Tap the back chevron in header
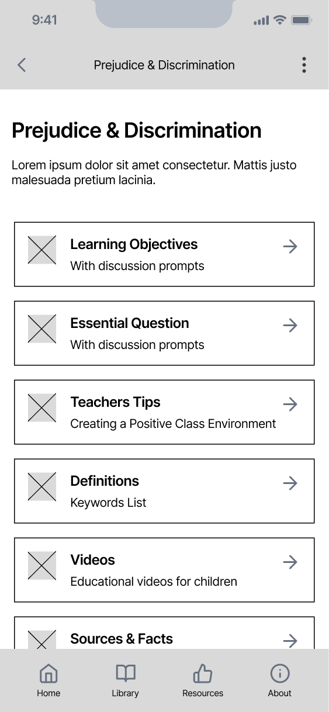The image size is (329, 712). coord(22,65)
